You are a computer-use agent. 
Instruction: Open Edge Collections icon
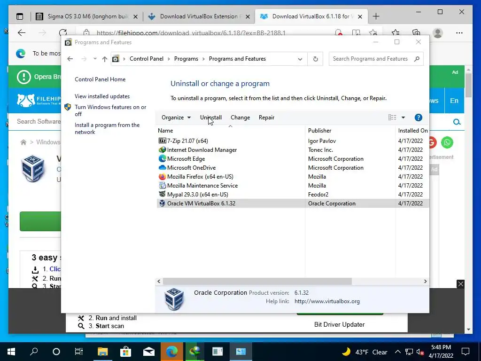(x=416, y=32)
